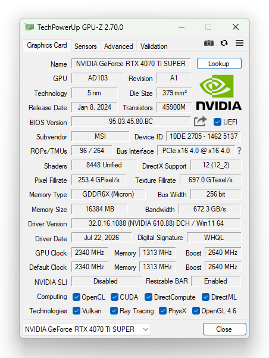This screenshot has height=358, width=269.
Task: Click the camera screenshot icon
Action: (208, 43)
